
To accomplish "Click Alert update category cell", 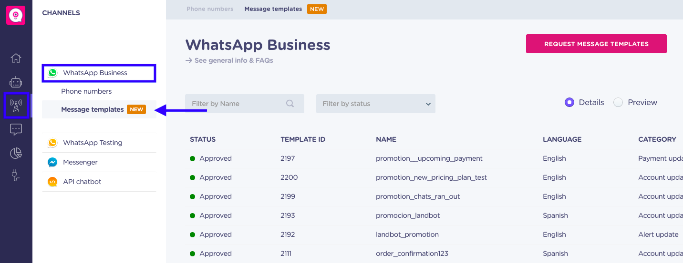I will pyautogui.click(x=658, y=234).
